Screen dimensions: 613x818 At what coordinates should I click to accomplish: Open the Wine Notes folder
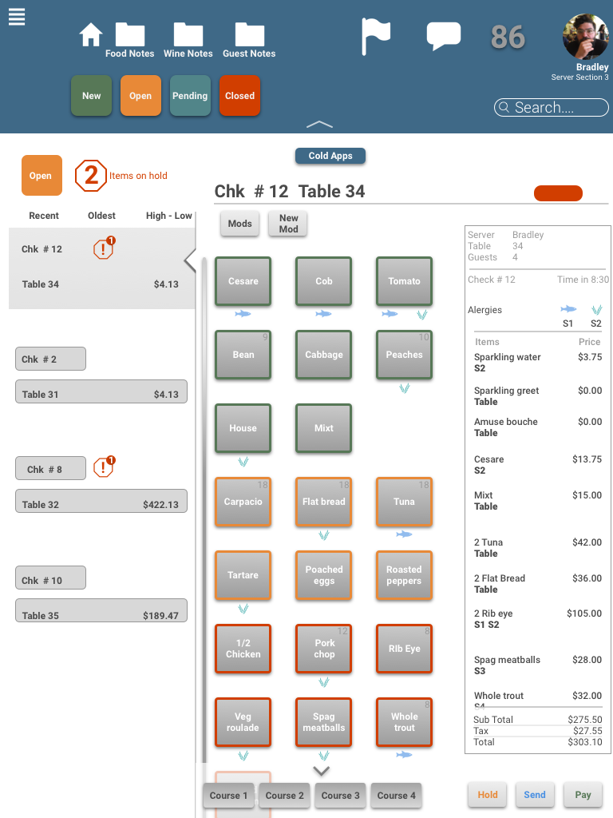[x=188, y=40]
